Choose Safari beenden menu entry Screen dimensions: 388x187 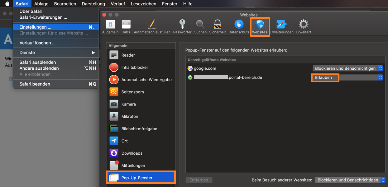(x=56, y=84)
